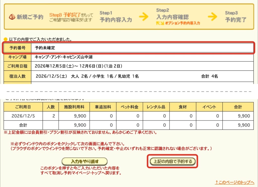Click the 予約番号 row label
The image size is (258, 187).
click(x=17, y=48)
